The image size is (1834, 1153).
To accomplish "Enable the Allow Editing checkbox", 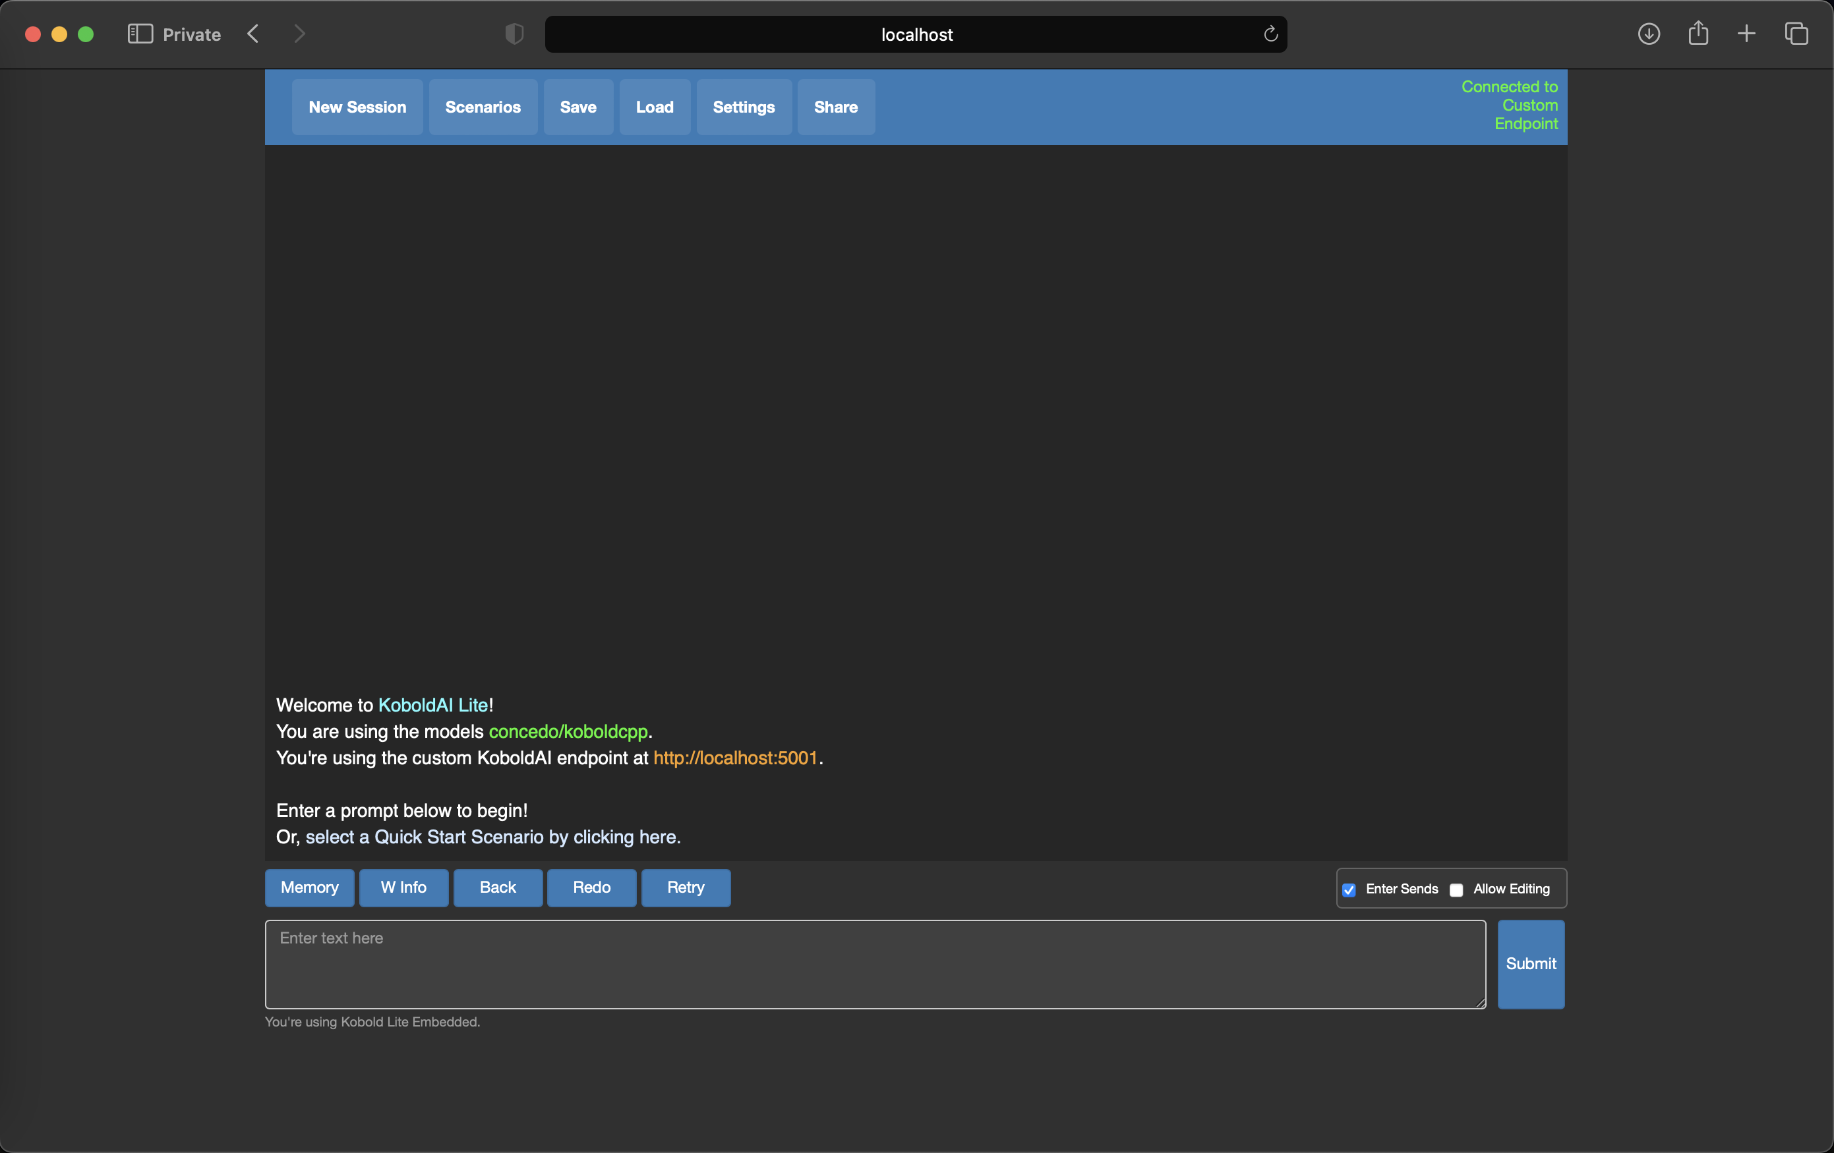I will pyautogui.click(x=1456, y=889).
